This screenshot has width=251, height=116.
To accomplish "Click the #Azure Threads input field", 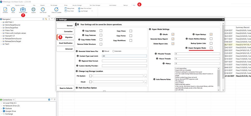I will click(197, 59).
